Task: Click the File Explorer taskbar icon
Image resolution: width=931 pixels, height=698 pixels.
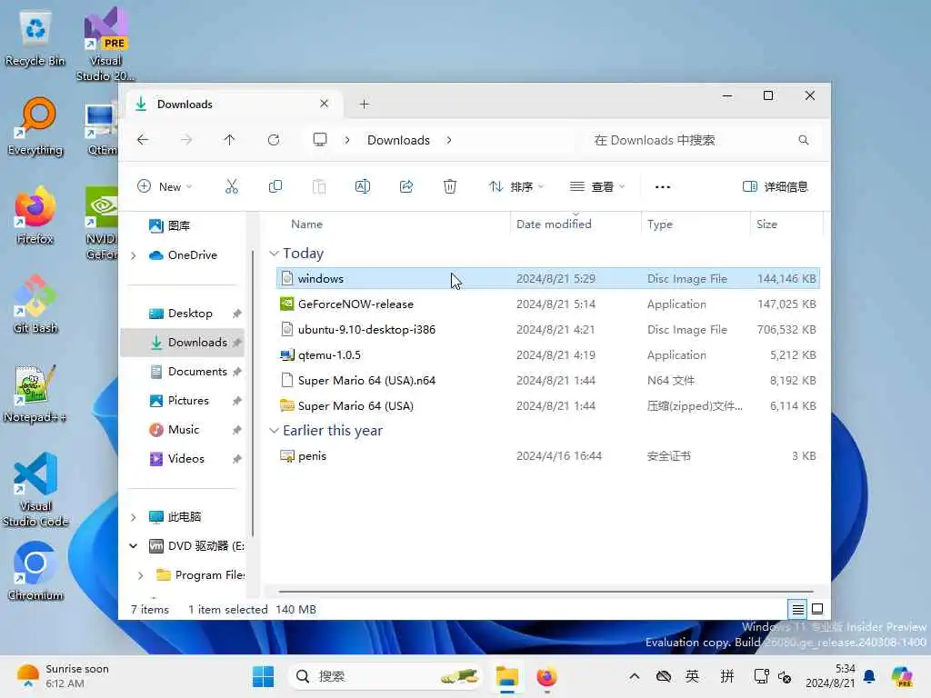Action: (x=507, y=676)
